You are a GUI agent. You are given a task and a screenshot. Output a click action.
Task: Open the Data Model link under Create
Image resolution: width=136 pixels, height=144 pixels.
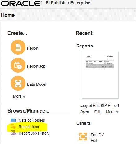point(37,84)
